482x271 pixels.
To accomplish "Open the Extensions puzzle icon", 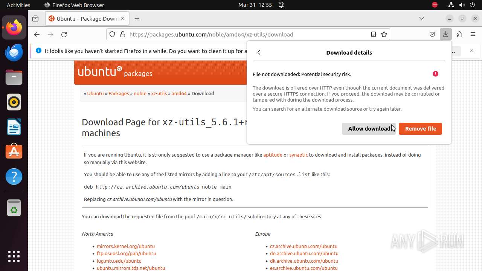I will pos(459,34).
